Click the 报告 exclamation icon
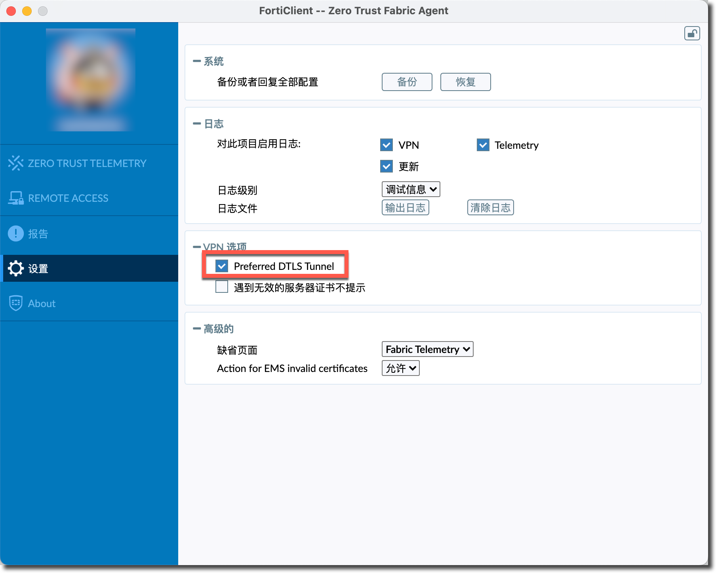The width and height of the screenshot is (716, 573). (15, 233)
